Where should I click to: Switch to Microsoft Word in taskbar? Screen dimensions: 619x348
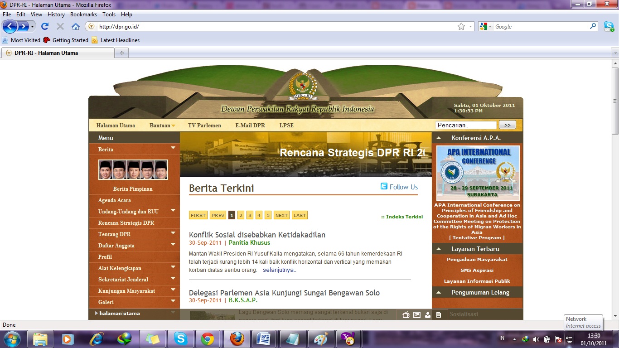click(x=264, y=338)
